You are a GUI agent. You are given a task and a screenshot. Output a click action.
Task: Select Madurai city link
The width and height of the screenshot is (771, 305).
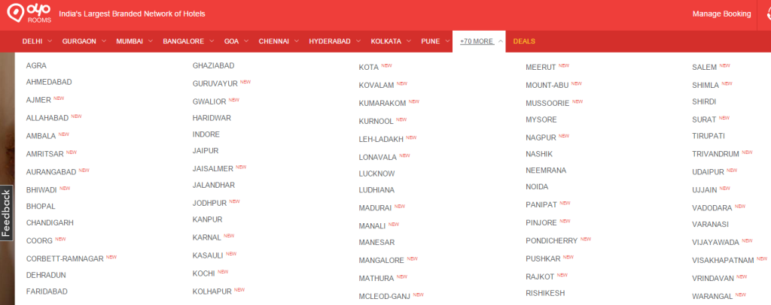[375, 208]
